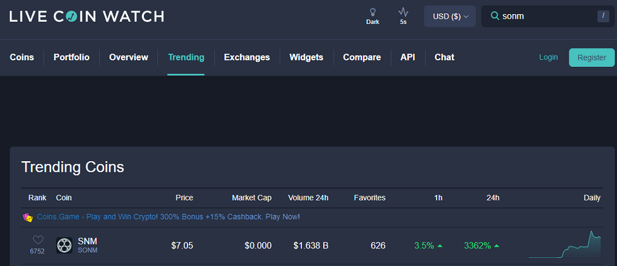Viewport: 617px width, 266px height.
Task: Open the Exchanges tab
Action: [247, 57]
